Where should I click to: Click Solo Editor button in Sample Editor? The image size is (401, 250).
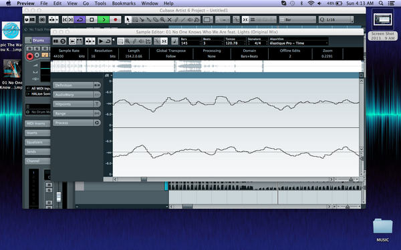[63, 41]
